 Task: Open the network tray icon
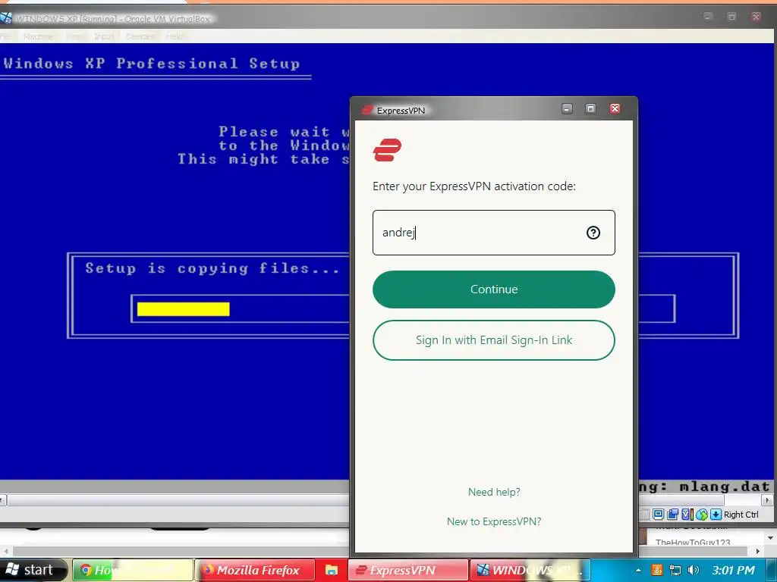pos(675,570)
